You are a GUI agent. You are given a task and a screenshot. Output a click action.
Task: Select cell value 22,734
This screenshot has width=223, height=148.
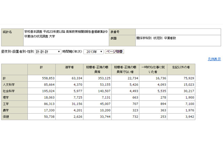click(x=133, y=78)
